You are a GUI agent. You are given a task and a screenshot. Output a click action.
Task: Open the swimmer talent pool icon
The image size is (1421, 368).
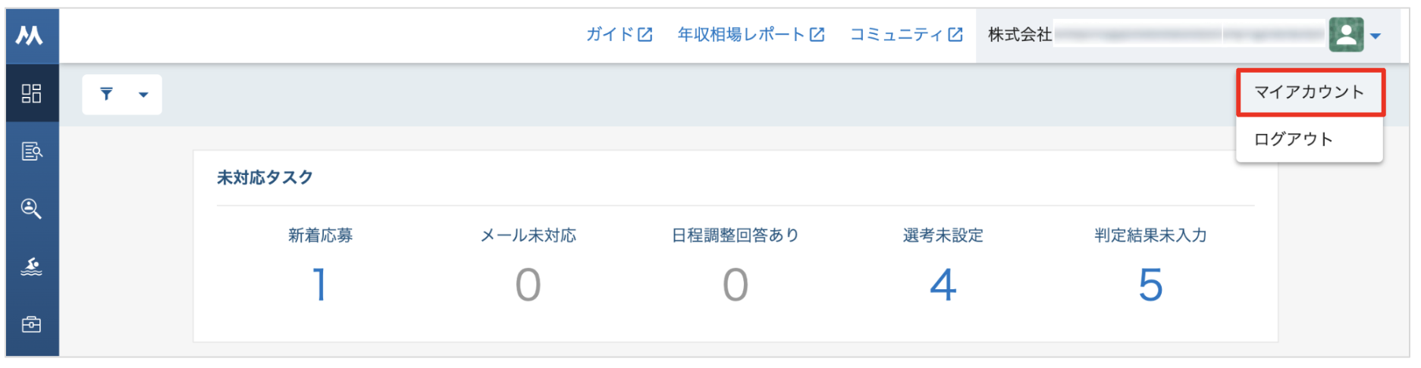point(31,267)
